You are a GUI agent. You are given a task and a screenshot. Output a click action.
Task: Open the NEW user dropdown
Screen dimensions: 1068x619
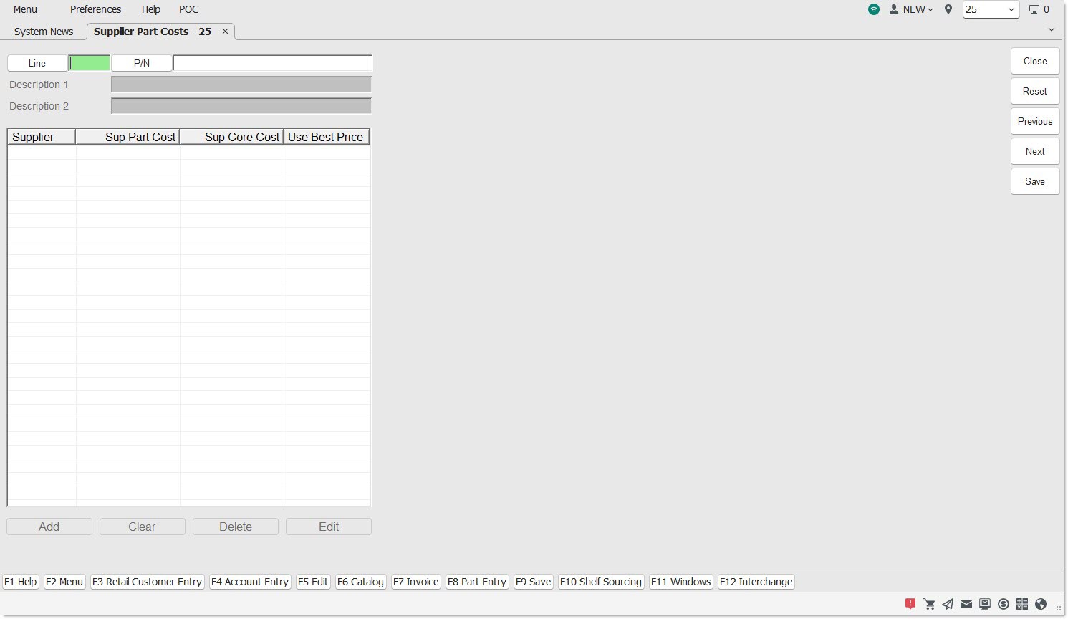[912, 9]
